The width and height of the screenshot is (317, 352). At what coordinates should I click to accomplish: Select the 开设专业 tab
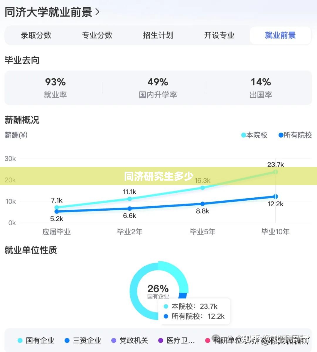219,35
